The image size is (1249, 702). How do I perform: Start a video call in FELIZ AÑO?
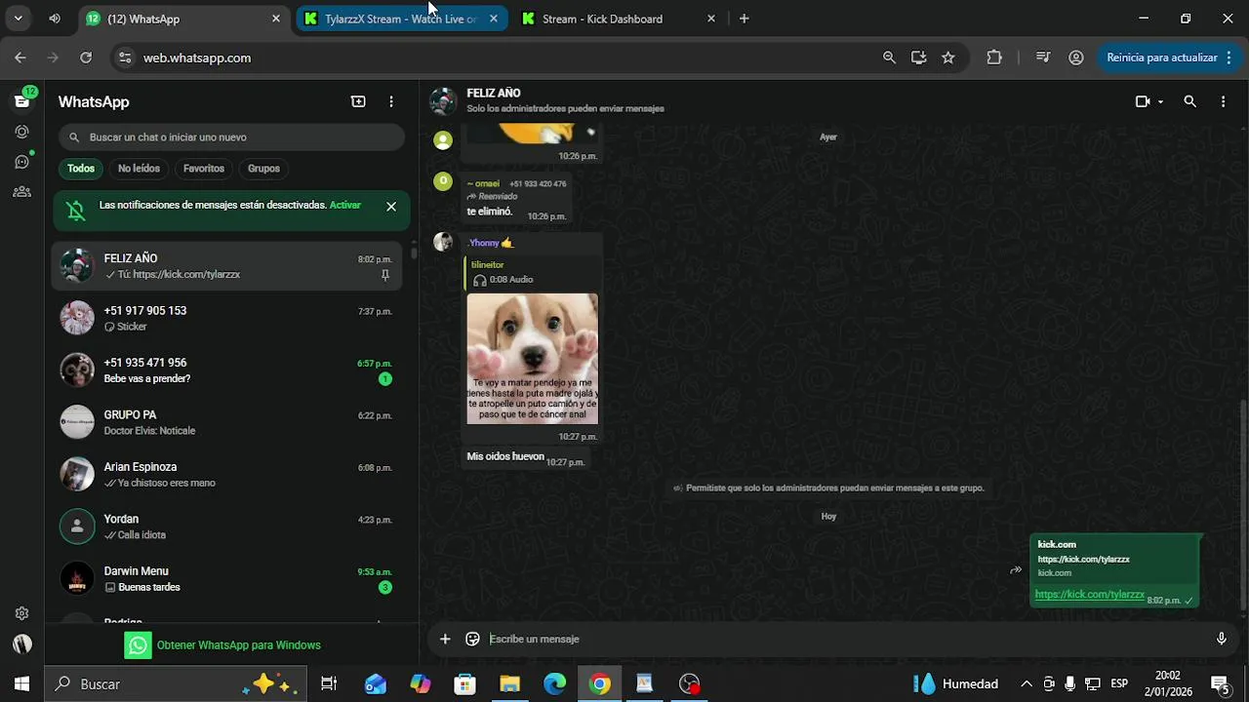point(1143,101)
